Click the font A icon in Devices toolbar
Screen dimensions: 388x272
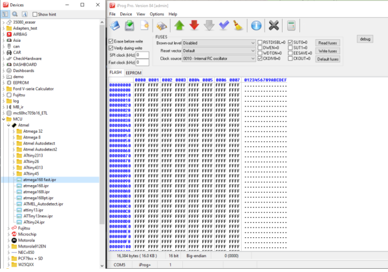pos(25,14)
